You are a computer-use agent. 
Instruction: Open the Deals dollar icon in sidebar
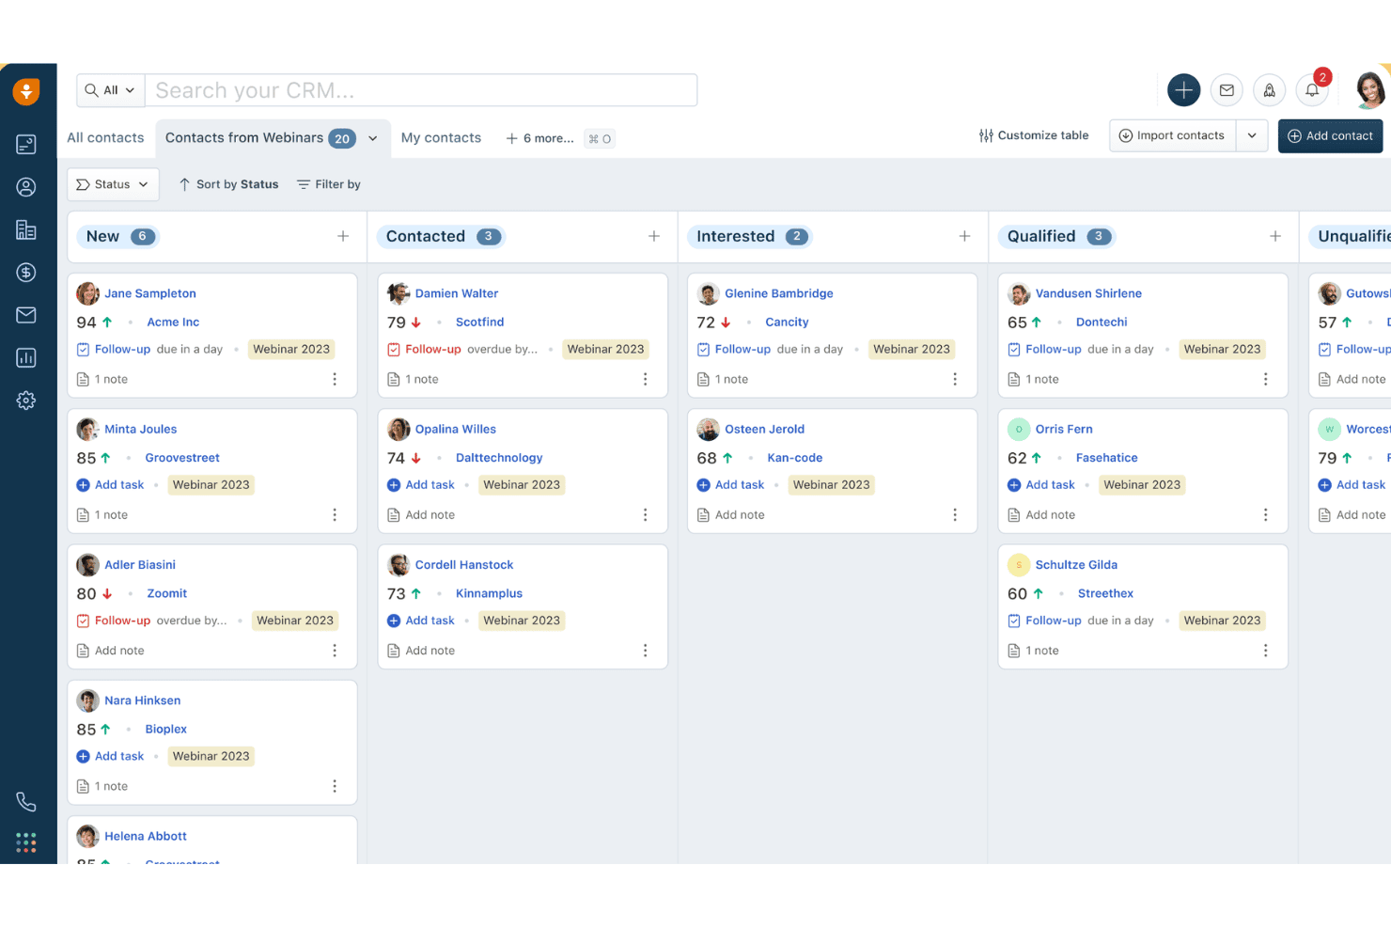click(26, 273)
